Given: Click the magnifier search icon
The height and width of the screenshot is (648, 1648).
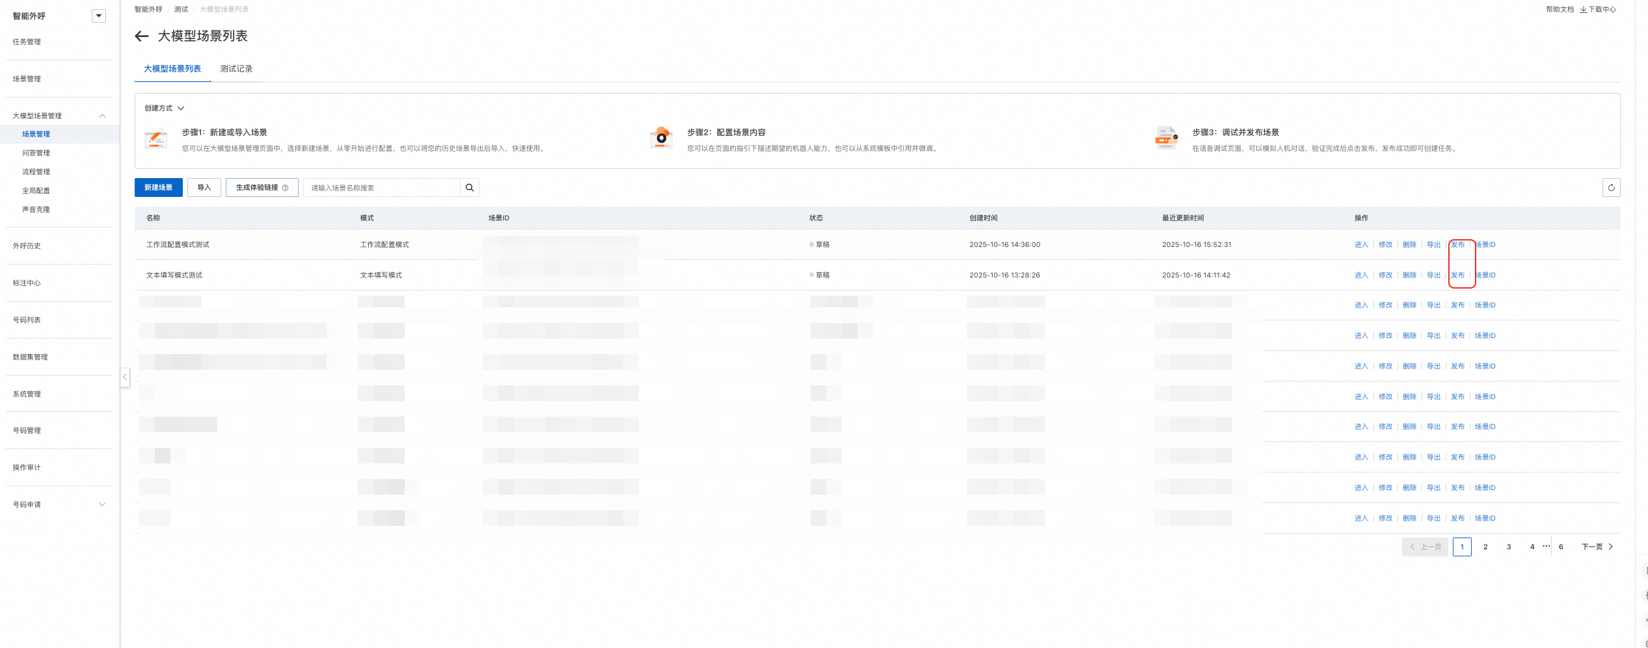Looking at the screenshot, I should click(470, 188).
